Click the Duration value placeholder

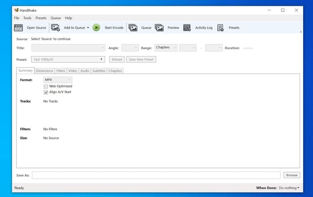tap(248, 48)
